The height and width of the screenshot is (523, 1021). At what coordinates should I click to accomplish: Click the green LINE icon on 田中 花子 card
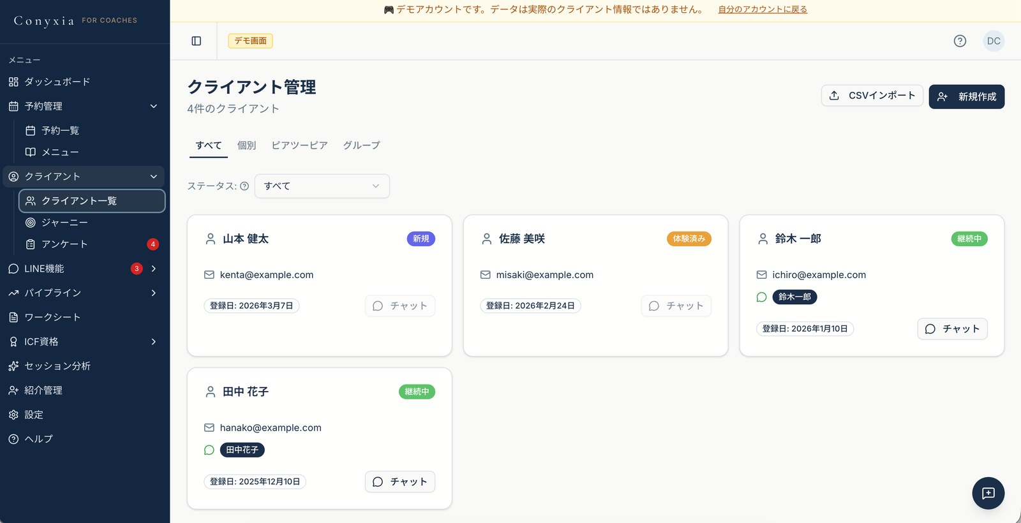pos(209,450)
